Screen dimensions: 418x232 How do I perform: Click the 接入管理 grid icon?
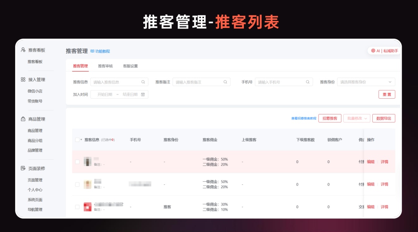pyautogui.click(x=23, y=79)
